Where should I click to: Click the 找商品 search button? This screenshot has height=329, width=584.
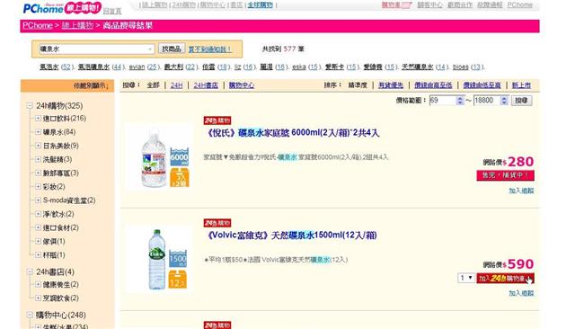(x=172, y=49)
